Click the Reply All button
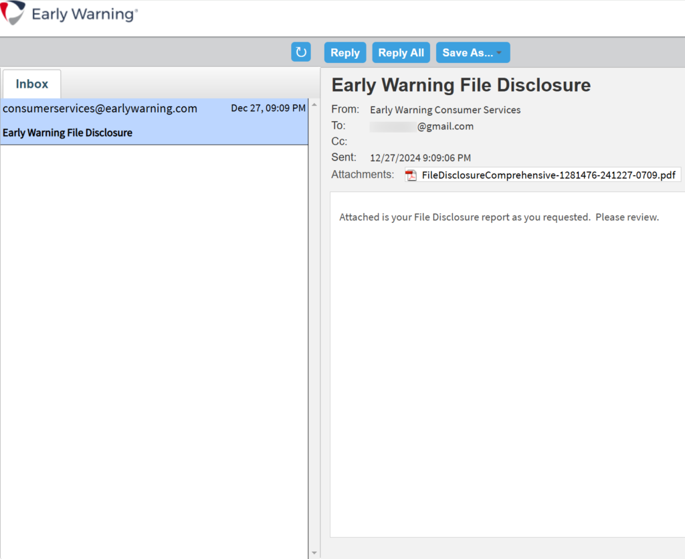The image size is (685, 559). [401, 52]
